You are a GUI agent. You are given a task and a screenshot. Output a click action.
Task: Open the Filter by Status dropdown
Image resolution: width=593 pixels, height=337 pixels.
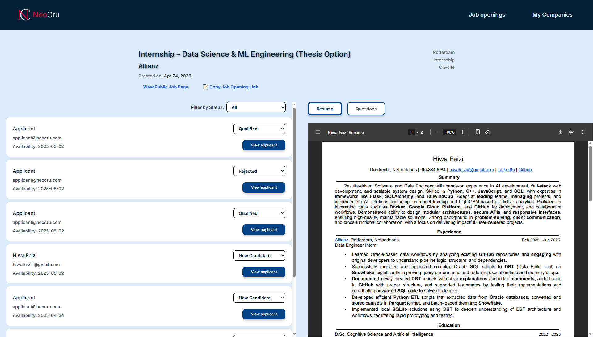[x=256, y=107]
